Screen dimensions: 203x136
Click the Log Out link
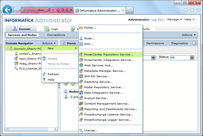[157, 20]
